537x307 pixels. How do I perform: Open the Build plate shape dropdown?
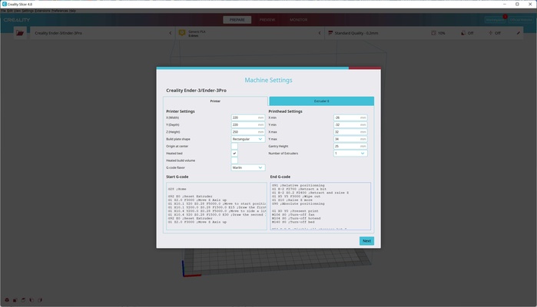coord(248,139)
